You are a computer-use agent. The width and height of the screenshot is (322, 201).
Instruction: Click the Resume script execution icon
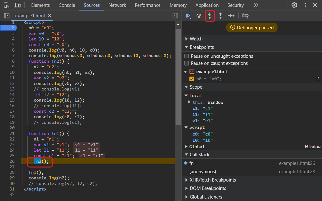tap(188, 16)
